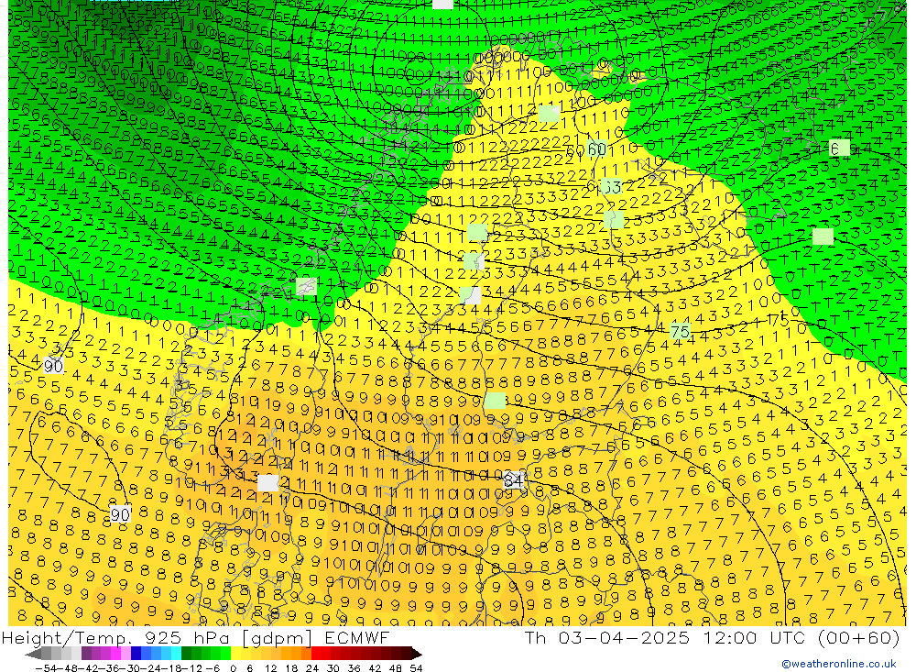Click the 'Height/Temp. 925 hPa [gdpm] ECMWF' title
Screen dimensions: 916x672
click(x=195, y=637)
